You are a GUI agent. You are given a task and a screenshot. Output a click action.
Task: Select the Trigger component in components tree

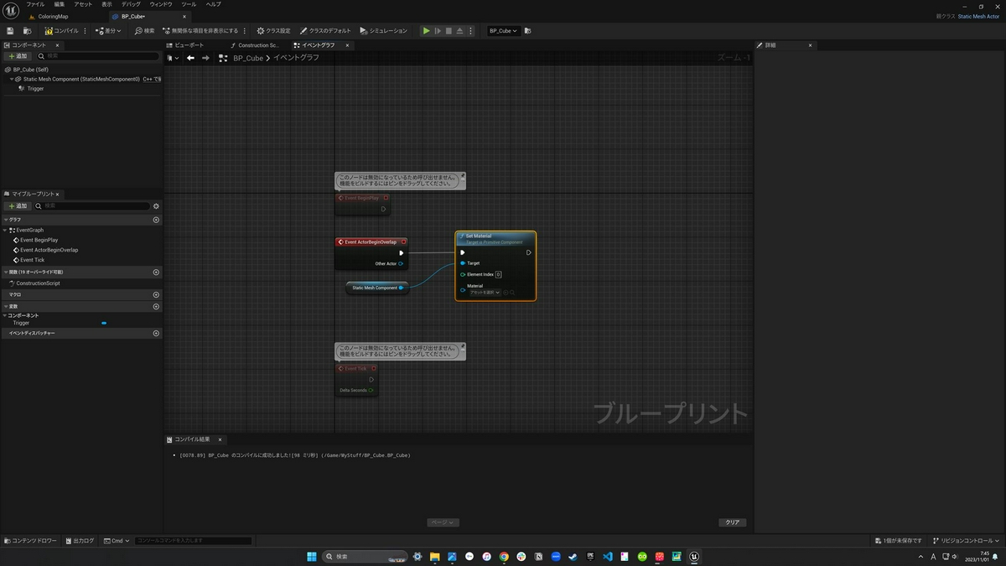[x=35, y=88]
